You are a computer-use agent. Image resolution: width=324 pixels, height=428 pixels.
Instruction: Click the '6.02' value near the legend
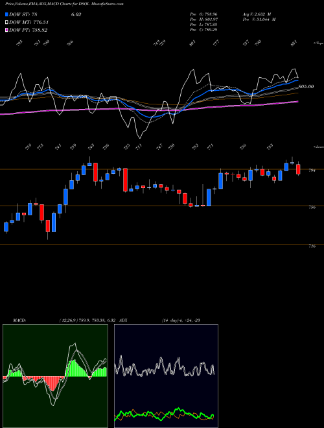(76, 14)
